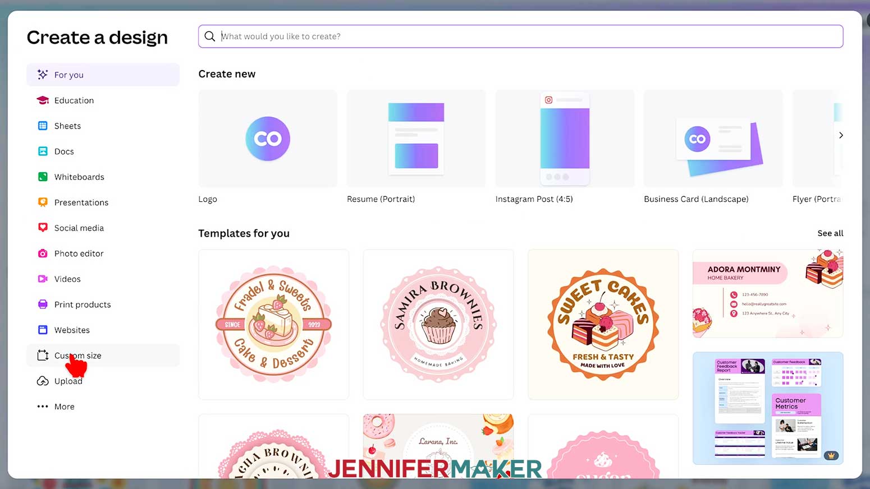The image size is (870, 489).
Task: Click the Business Card (Landscape) label
Action: point(696,199)
